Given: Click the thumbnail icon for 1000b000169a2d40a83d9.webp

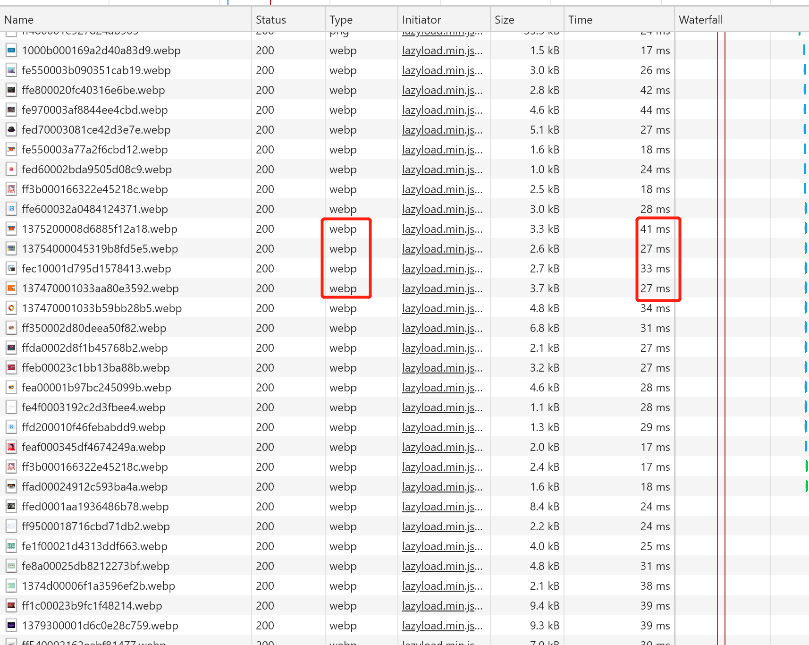Looking at the screenshot, I should [x=11, y=51].
